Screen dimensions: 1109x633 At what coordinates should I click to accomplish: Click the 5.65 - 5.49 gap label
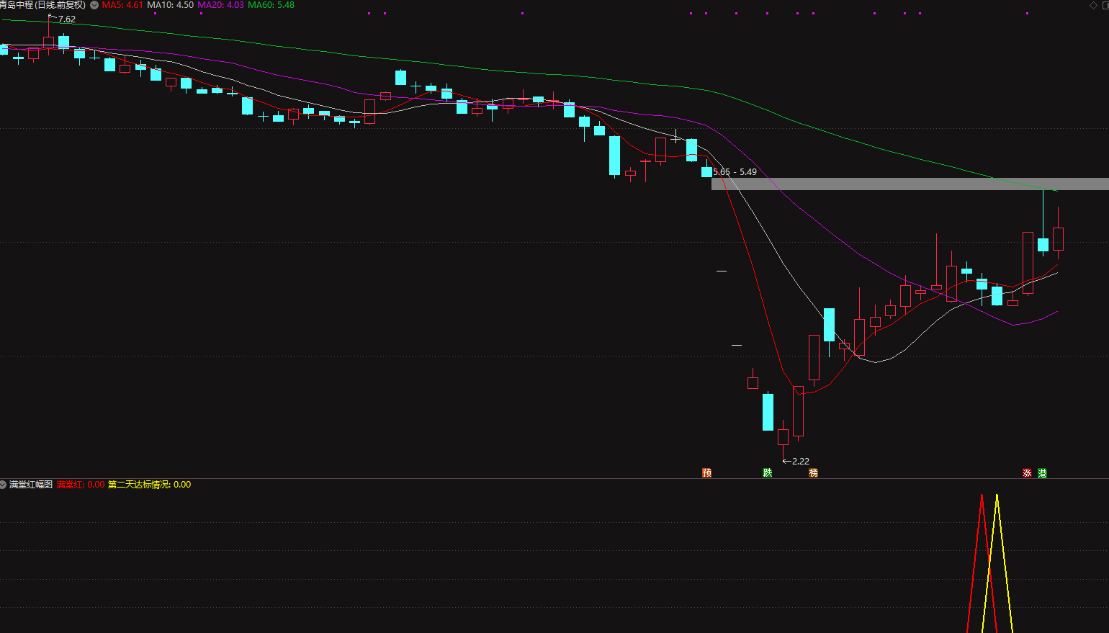tap(735, 172)
